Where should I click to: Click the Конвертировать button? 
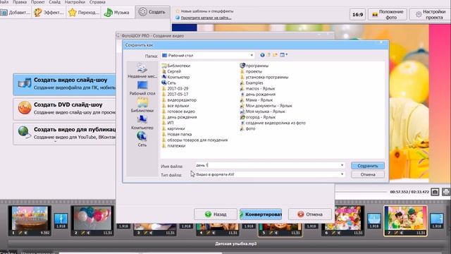[x=261, y=214]
